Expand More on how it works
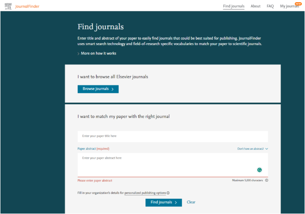Image resolution: width=305 pixels, height=214 pixels. [97, 53]
